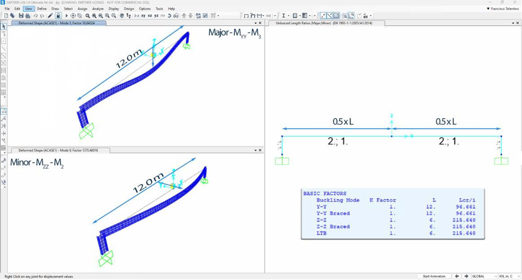Screen dimensions: 522x280
Task: Select the Pan hand tool
Action: (122, 16)
